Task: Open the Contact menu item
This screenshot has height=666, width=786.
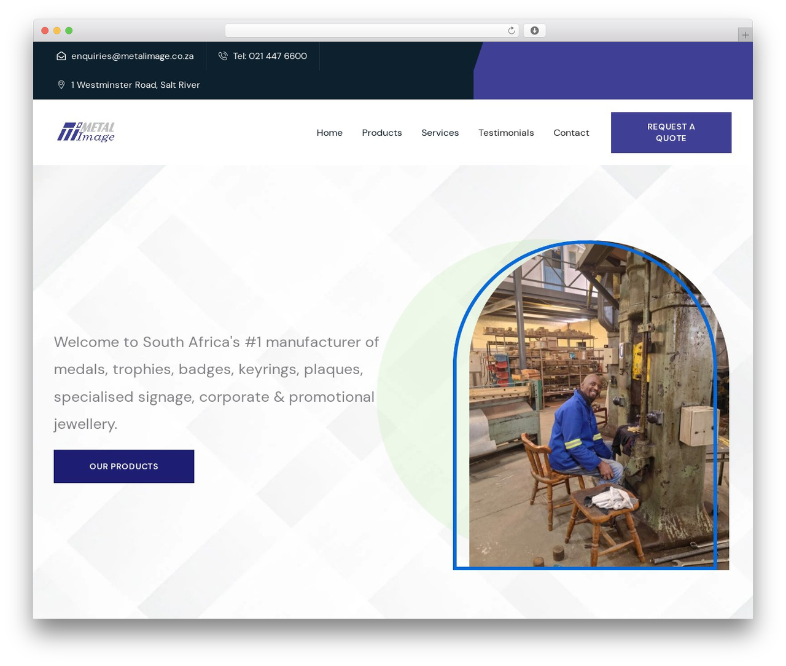Action: tap(571, 133)
